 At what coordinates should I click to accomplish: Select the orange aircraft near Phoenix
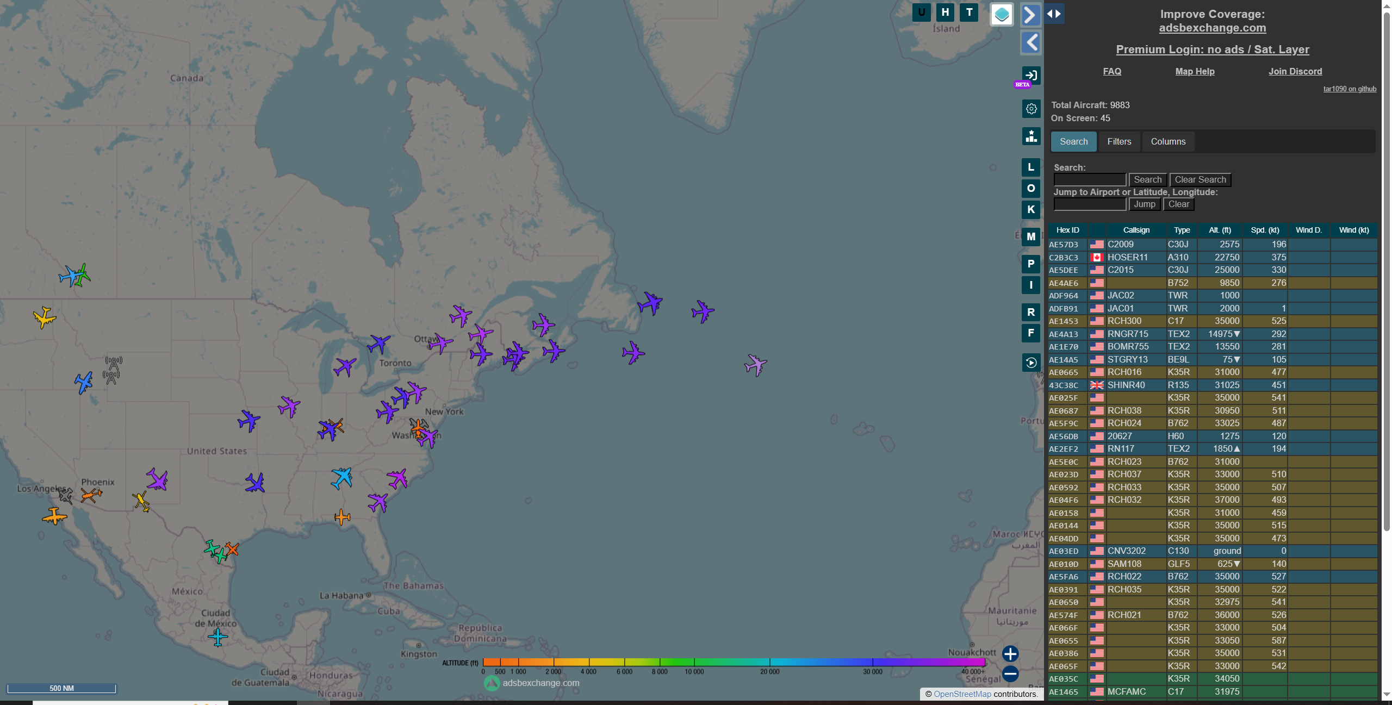(91, 495)
